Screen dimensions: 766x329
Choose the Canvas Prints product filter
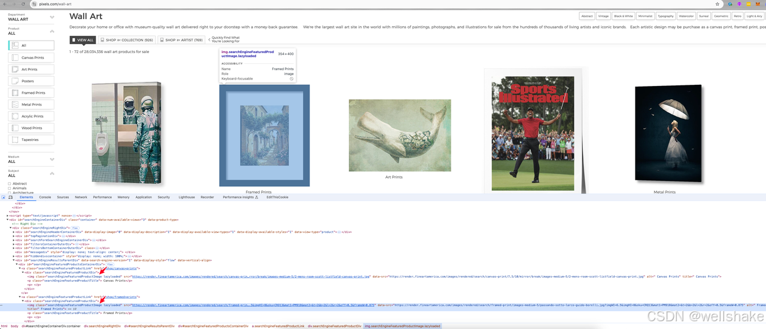pos(31,57)
